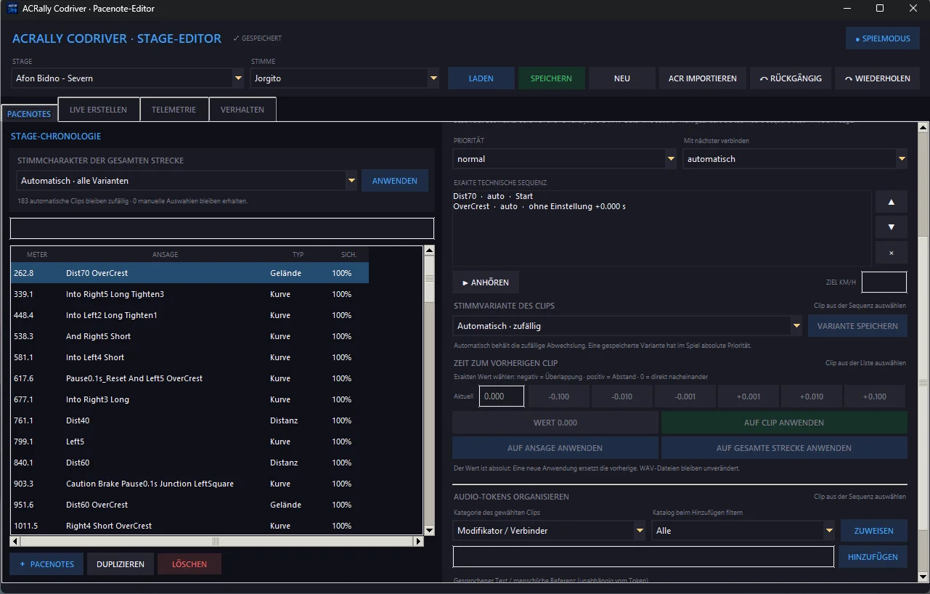Image resolution: width=930 pixels, height=594 pixels.
Task: Open the Telemetrie tab
Action: [174, 110]
